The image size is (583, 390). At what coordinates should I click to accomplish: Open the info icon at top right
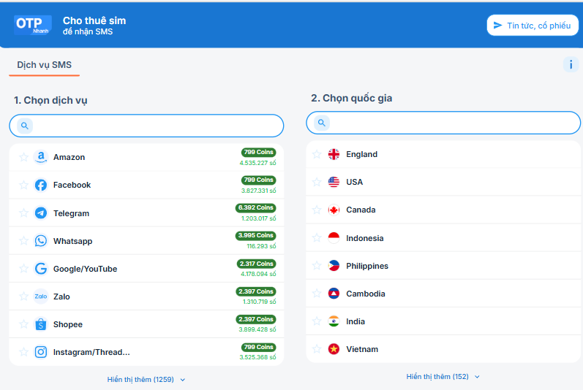571,64
